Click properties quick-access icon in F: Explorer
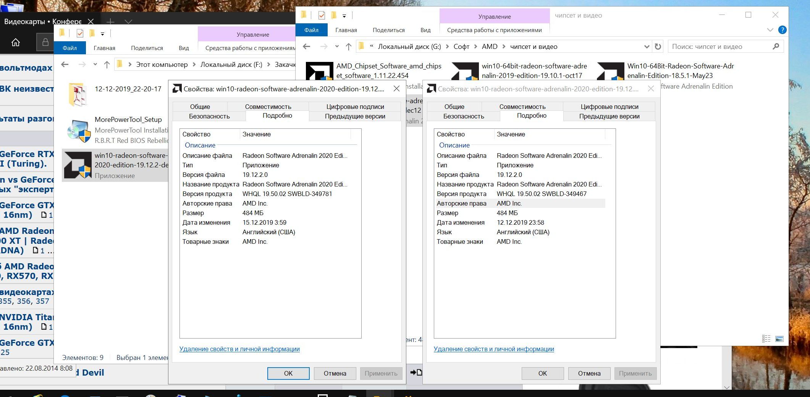810x397 pixels. point(80,34)
